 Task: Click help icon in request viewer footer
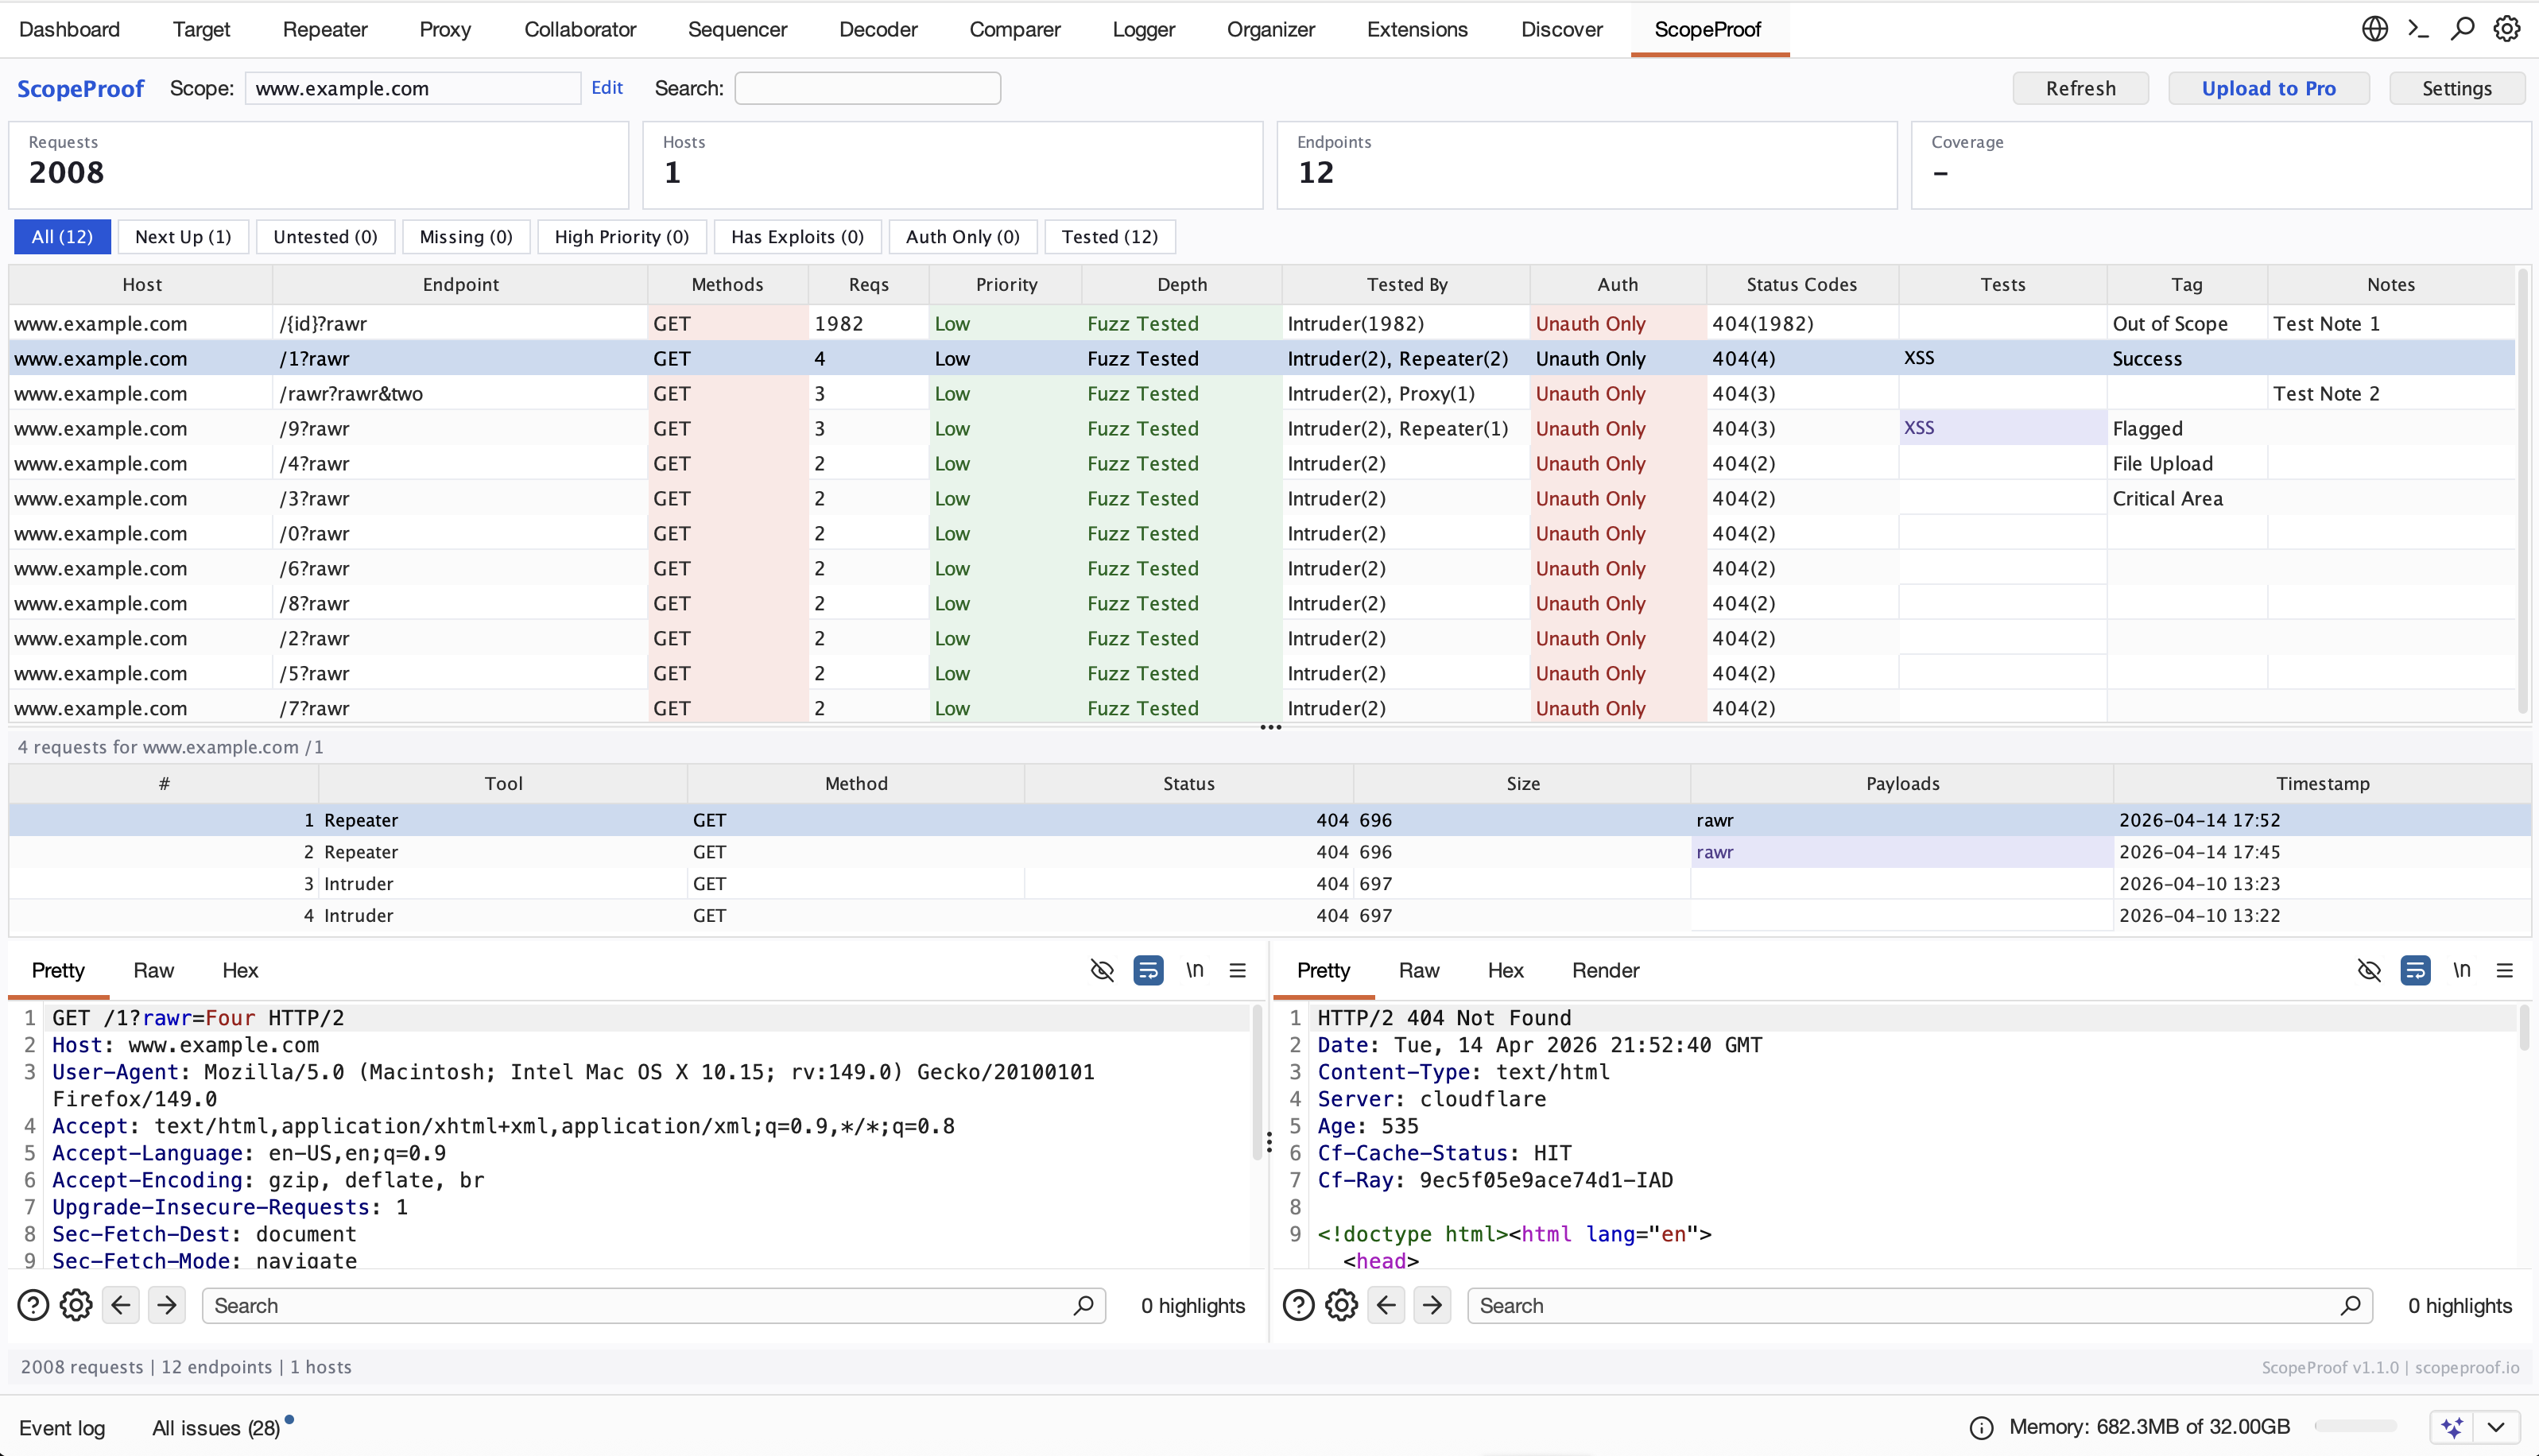pyautogui.click(x=33, y=1305)
